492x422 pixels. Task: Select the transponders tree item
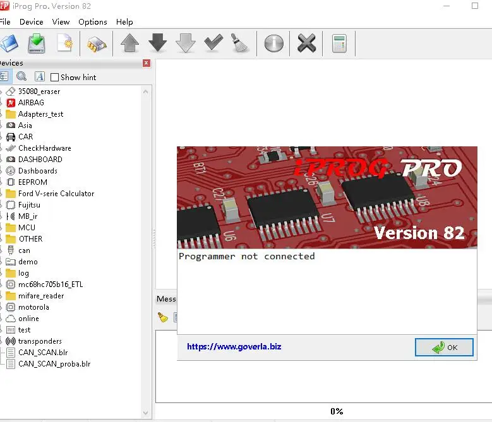click(x=40, y=341)
